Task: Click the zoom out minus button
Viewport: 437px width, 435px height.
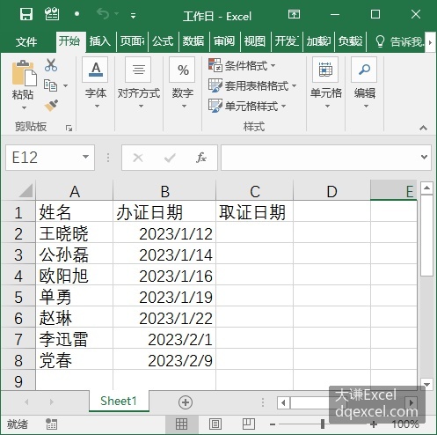Action: coord(273,424)
